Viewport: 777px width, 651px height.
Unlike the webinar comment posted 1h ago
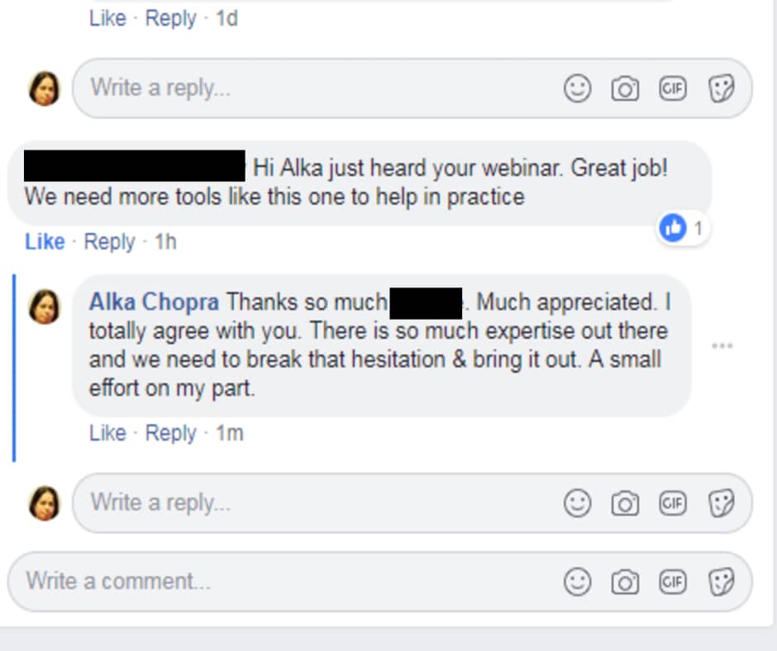coord(45,242)
